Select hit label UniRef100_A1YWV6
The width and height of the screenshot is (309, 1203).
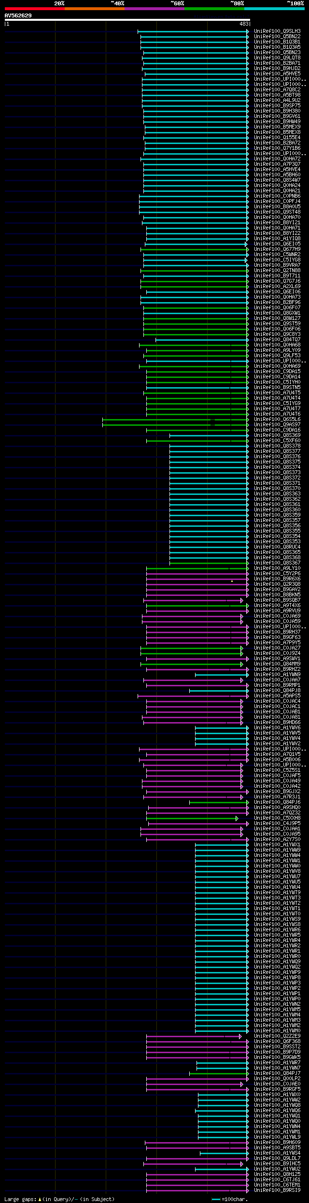[277, 728]
